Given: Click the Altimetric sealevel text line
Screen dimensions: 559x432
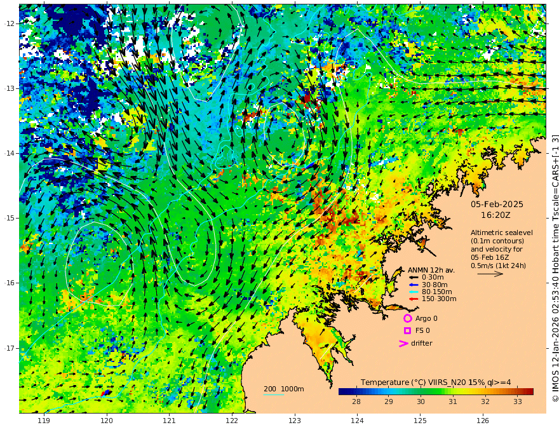Looking at the screenshot, I should click(x=502, y=233).
